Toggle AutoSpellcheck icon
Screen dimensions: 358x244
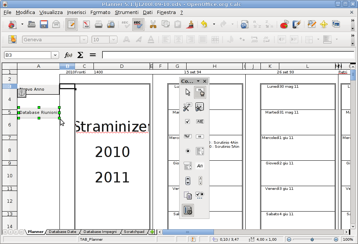[138, 24]
